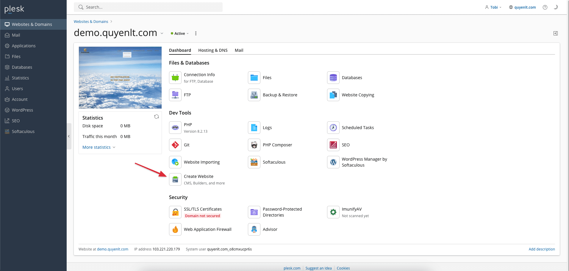Switch to the Hosting & DNS tab
Viewport: 569px width, 271px height.
213,50
